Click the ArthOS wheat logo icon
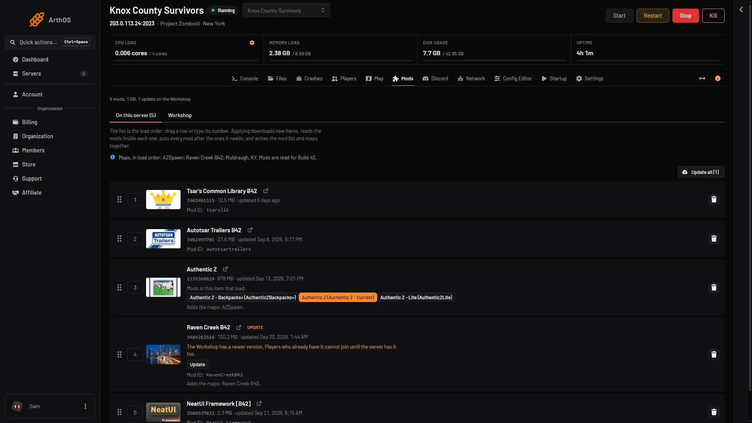 [x=37, y=20]
